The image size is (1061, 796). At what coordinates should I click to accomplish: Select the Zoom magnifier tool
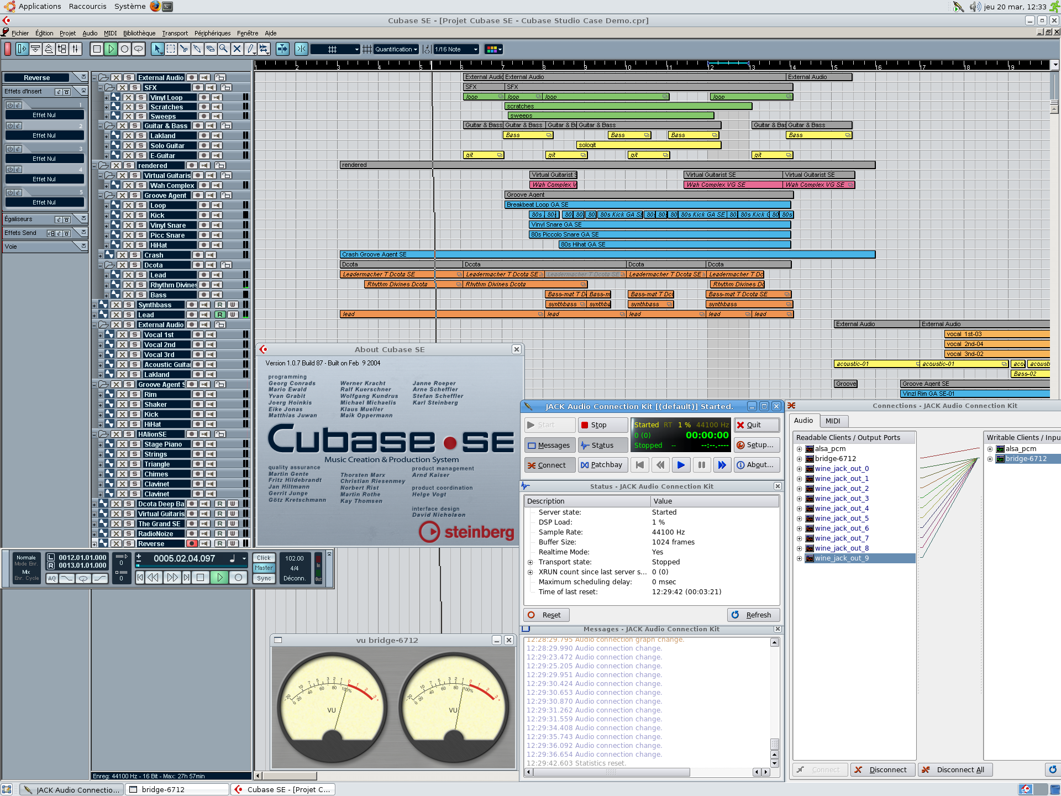(224, 49)
